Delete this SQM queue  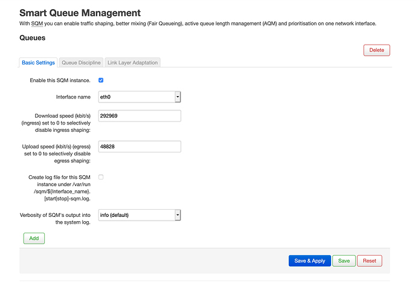[377, 50]
